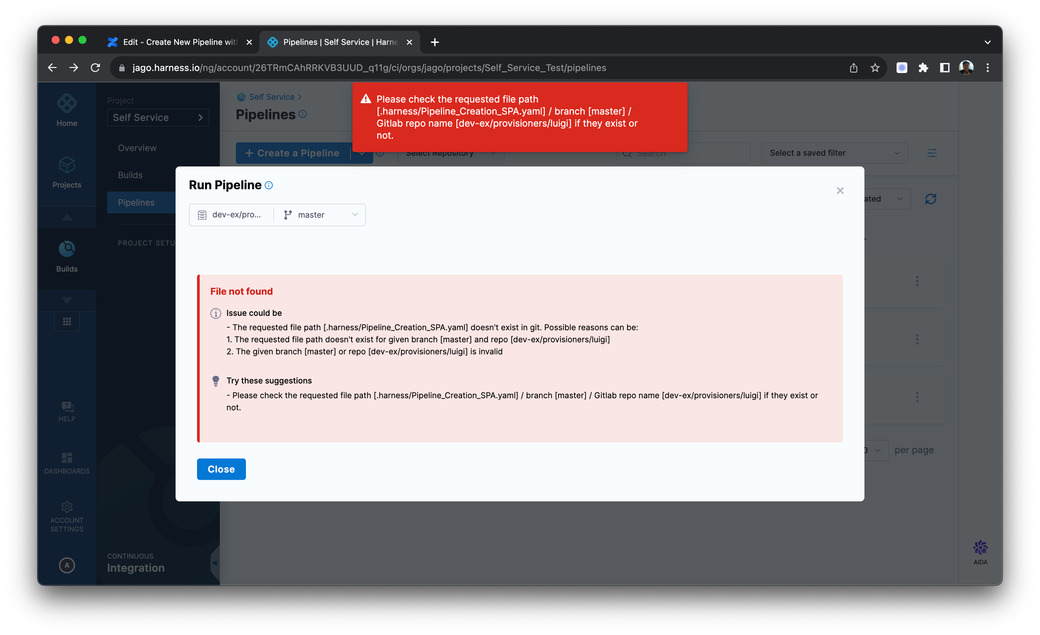Select the Builds module icon
The width and height of the screenshot is (1040, 635).
67,257
